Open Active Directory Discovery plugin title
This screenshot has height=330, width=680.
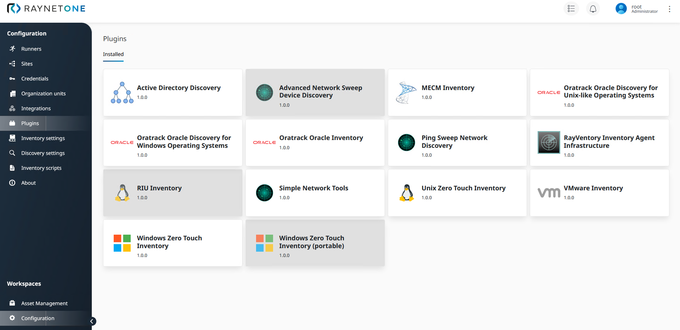pyautogui.click(x=179, y=88)
